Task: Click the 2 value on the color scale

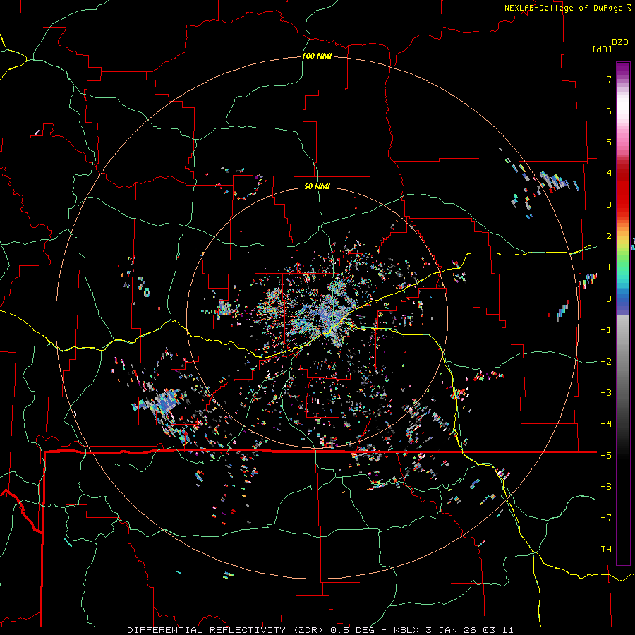Action: click(x=609, y=236)
